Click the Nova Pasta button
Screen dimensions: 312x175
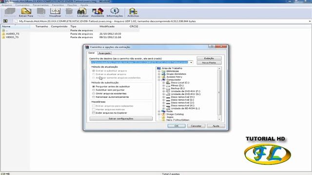pyautogui.click(x=209, y=63)
